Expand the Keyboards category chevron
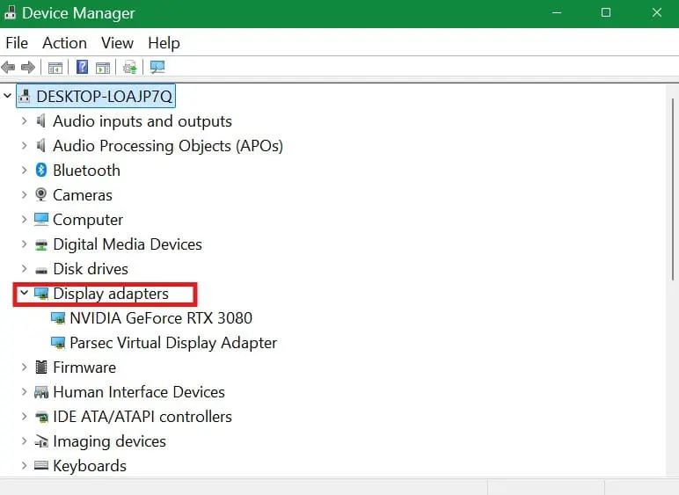Viewport: 679px width, 495px height. (25, 466)
